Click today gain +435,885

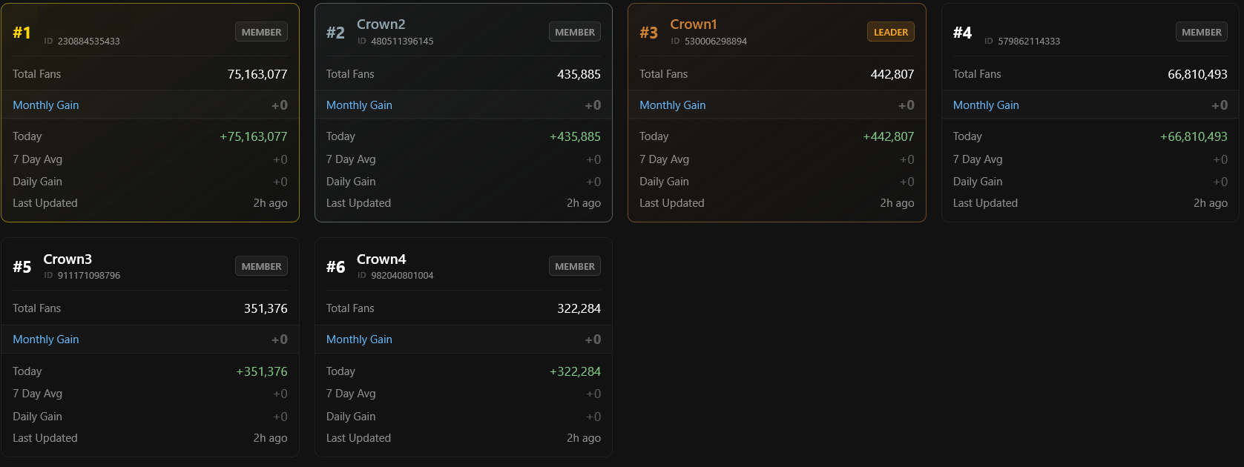[x=575, y=136]
